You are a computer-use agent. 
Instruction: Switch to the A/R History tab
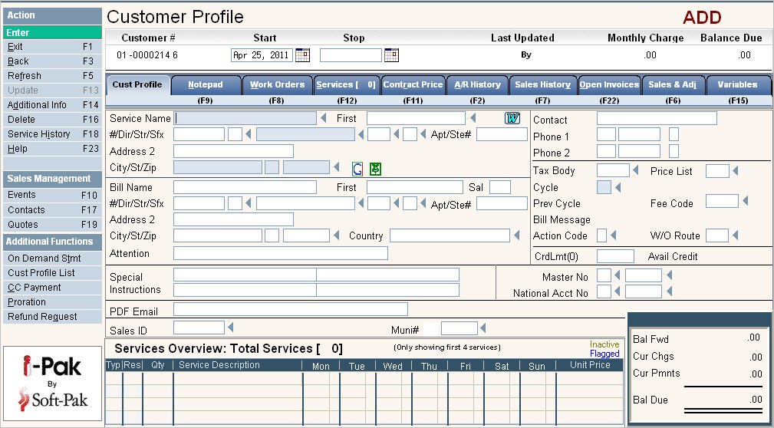pyautogui.click(x=477, y=85)
